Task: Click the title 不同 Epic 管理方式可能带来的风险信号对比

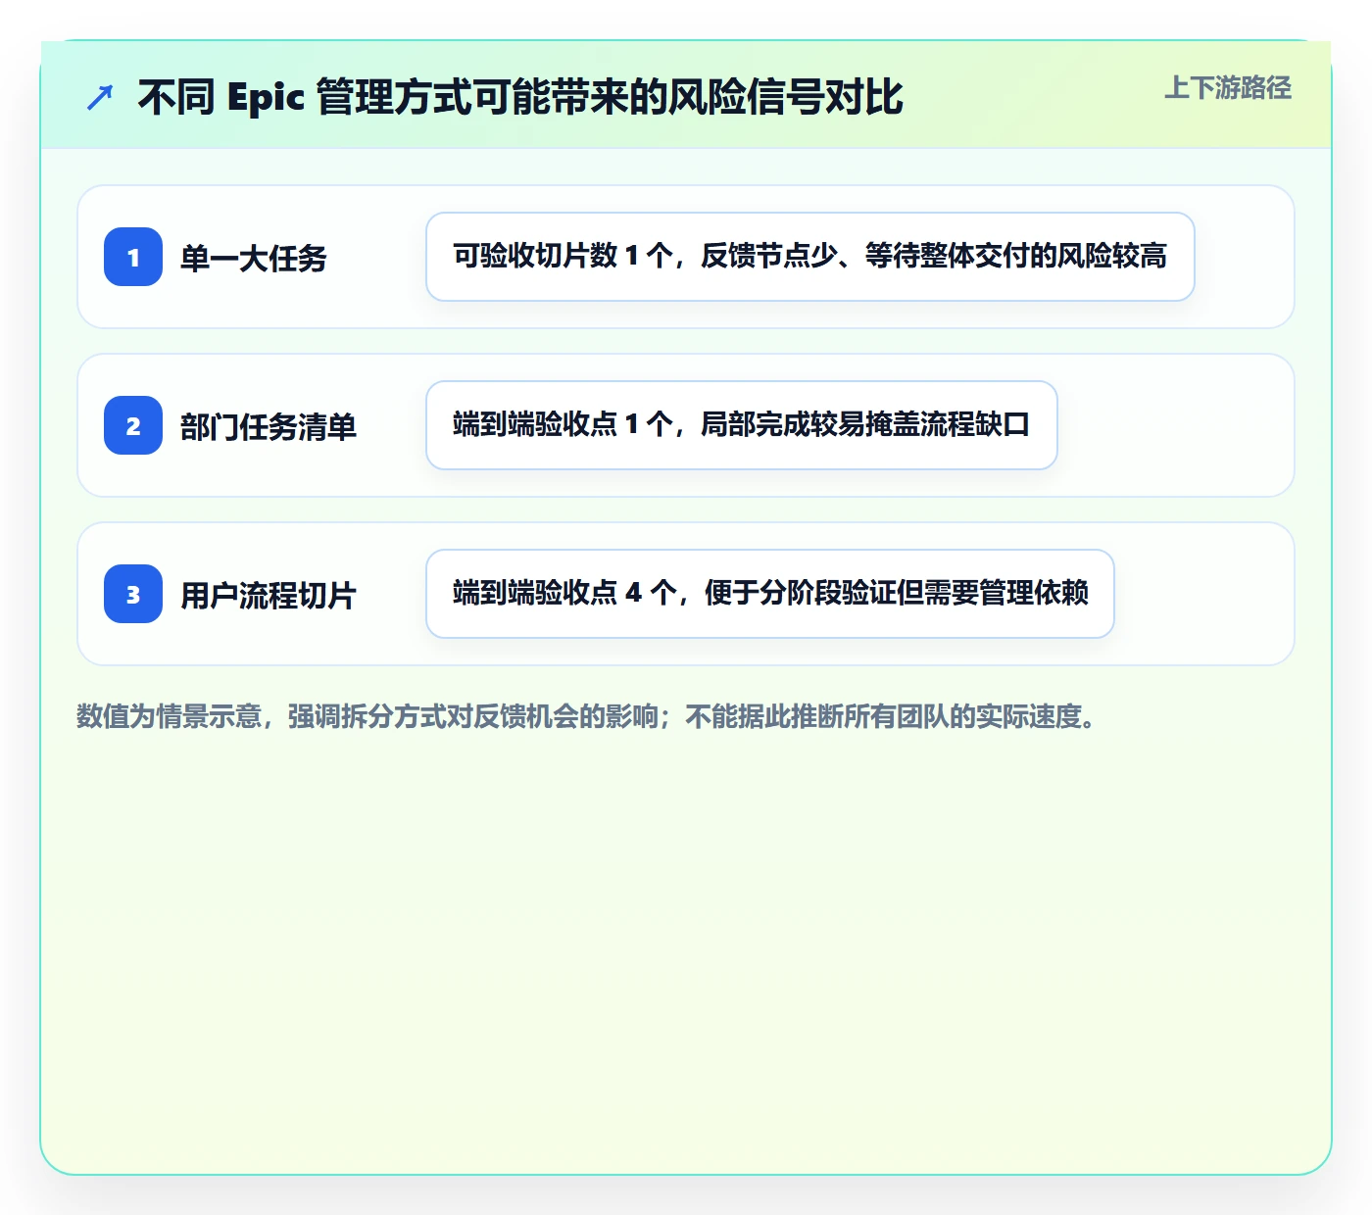Action: tap(520, 97)
